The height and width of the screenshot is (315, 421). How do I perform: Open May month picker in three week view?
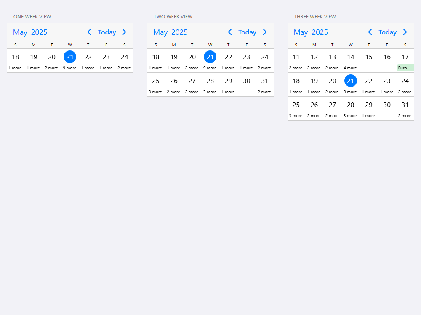(x=301, y=32)
